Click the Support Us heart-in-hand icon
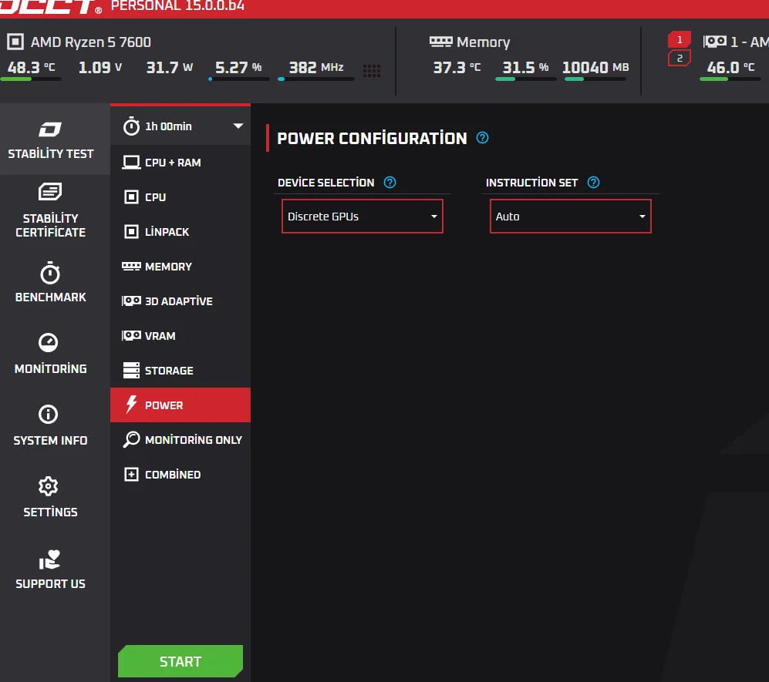The width and height of the screenshot is (769, 682). [49, 559]
